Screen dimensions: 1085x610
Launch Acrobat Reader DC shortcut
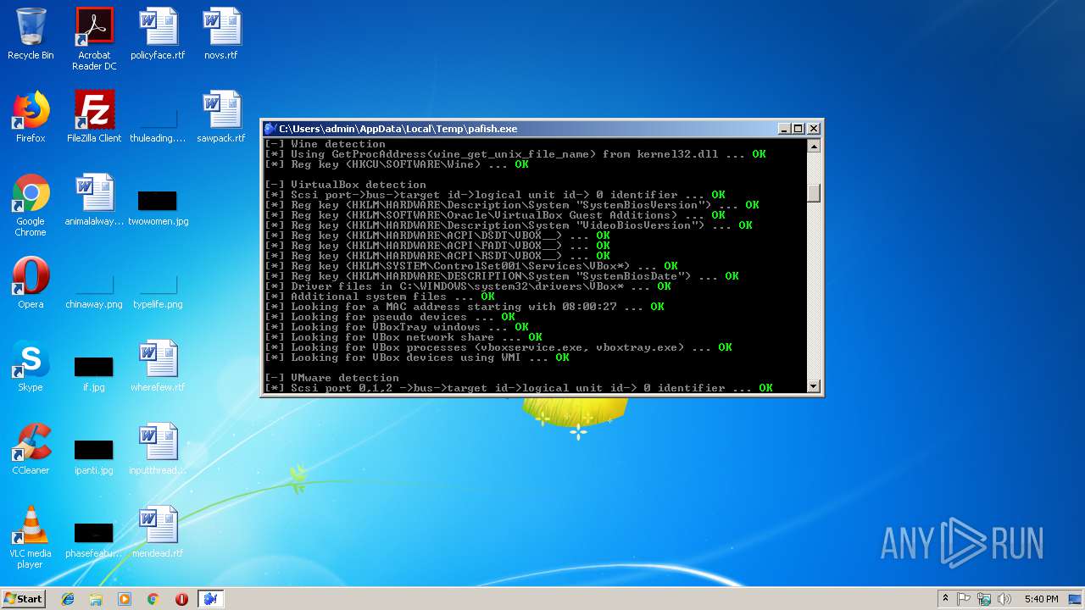click(94, 38)
